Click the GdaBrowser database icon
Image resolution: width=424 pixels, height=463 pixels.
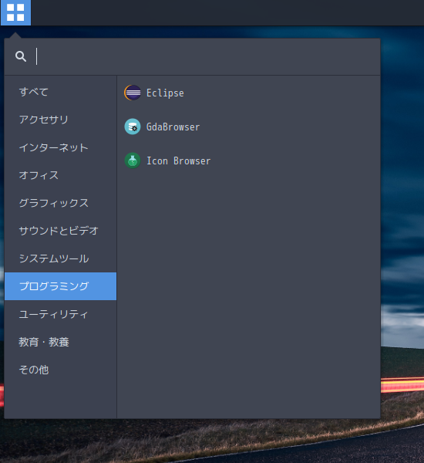pyautogui.click(x=133, y=127)
